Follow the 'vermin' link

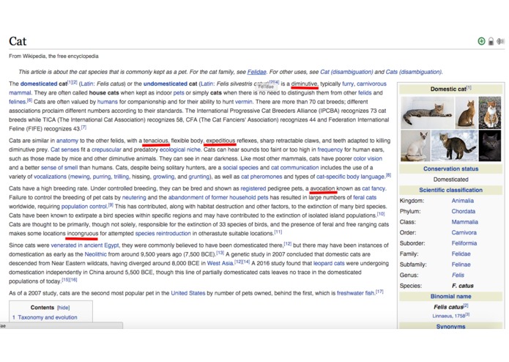tap(243, 102)
